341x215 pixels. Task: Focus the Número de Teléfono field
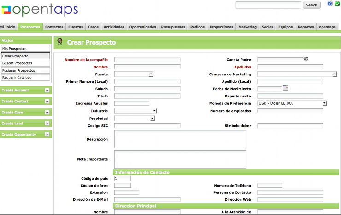[x=270, y=186]
